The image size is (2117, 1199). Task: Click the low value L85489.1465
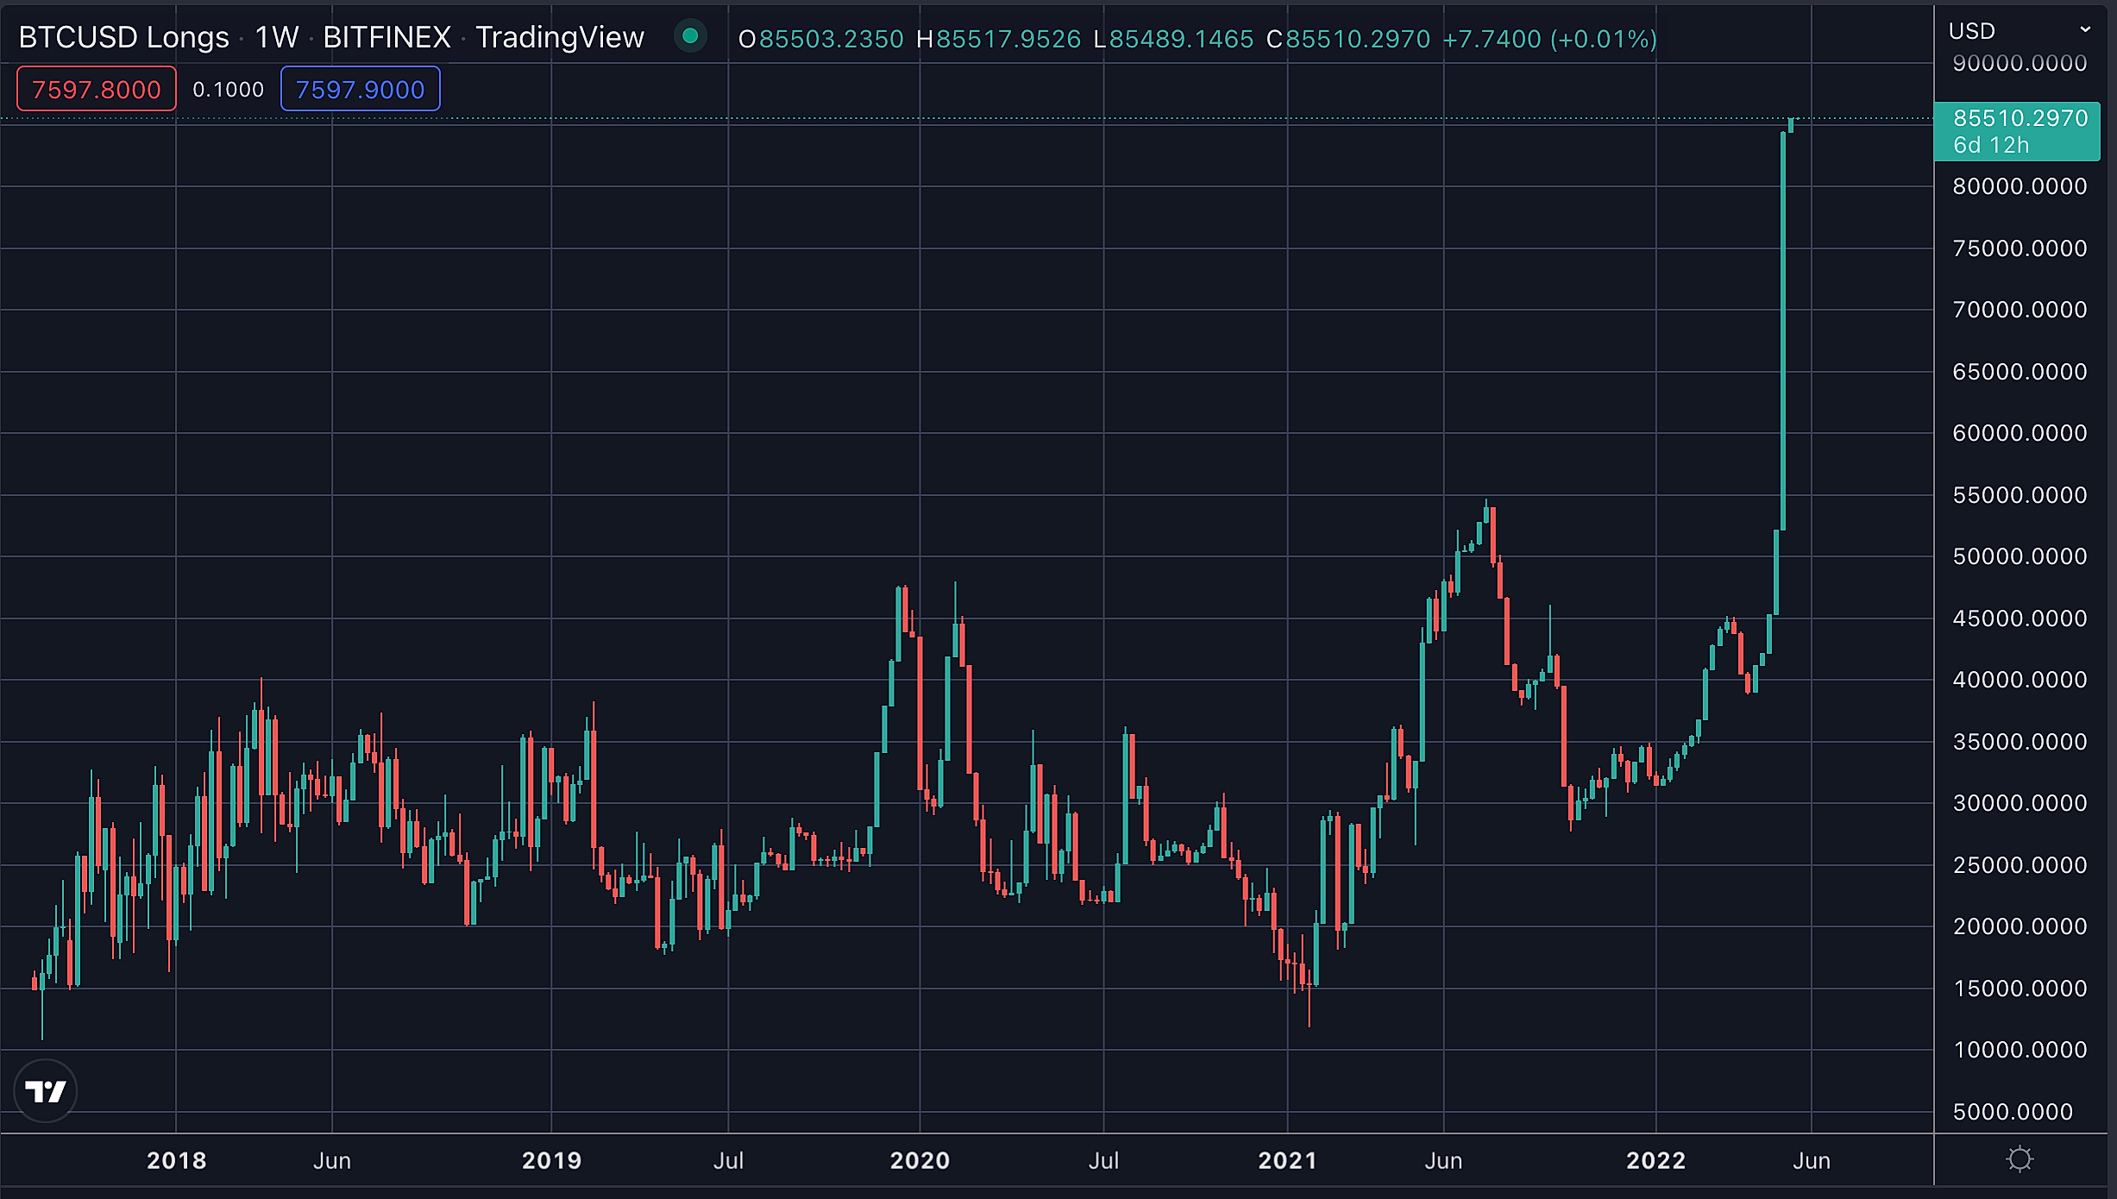[x=1173, y=39]
